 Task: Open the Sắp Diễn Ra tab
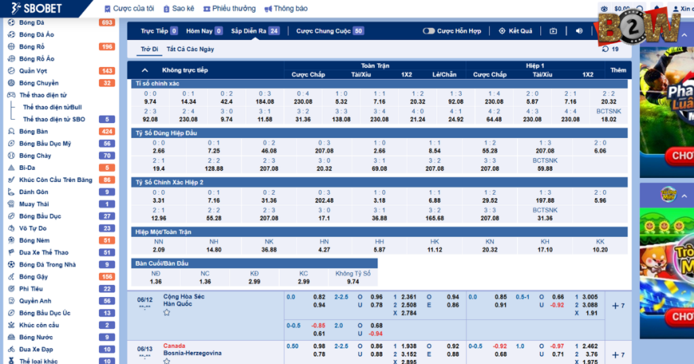[255, 31]
